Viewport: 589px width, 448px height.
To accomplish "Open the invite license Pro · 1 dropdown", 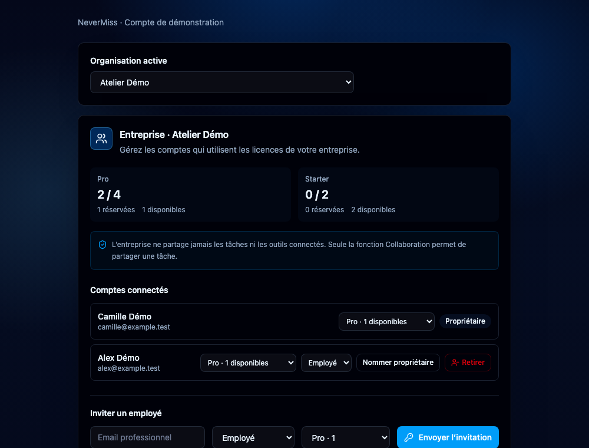I will tap(346, 437).
